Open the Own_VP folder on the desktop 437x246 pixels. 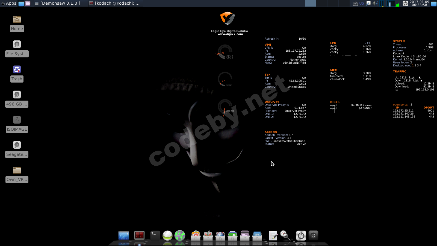17,170
